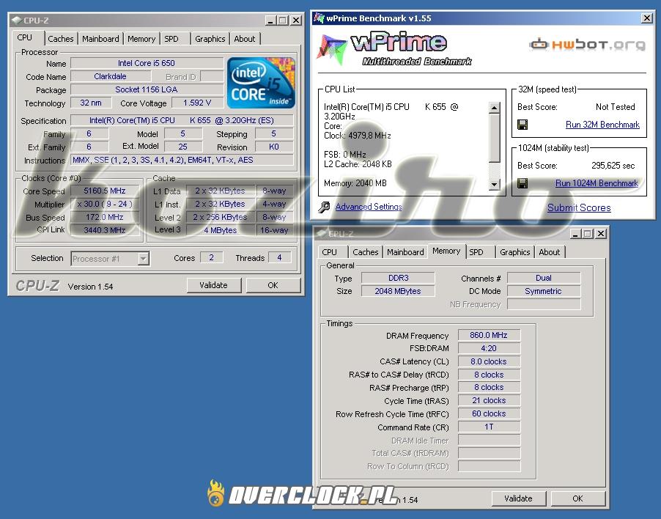Click the Advanced Settings wrench icon
Image resolution: width=661 pixels, height=519 pixels.
[x=324, y=207]
